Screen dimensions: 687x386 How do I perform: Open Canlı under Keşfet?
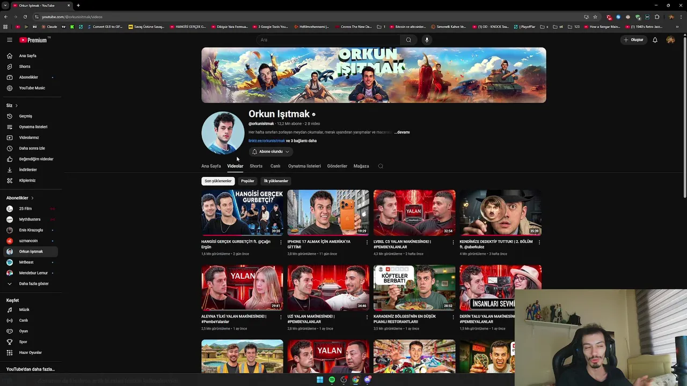coord(24,321)
